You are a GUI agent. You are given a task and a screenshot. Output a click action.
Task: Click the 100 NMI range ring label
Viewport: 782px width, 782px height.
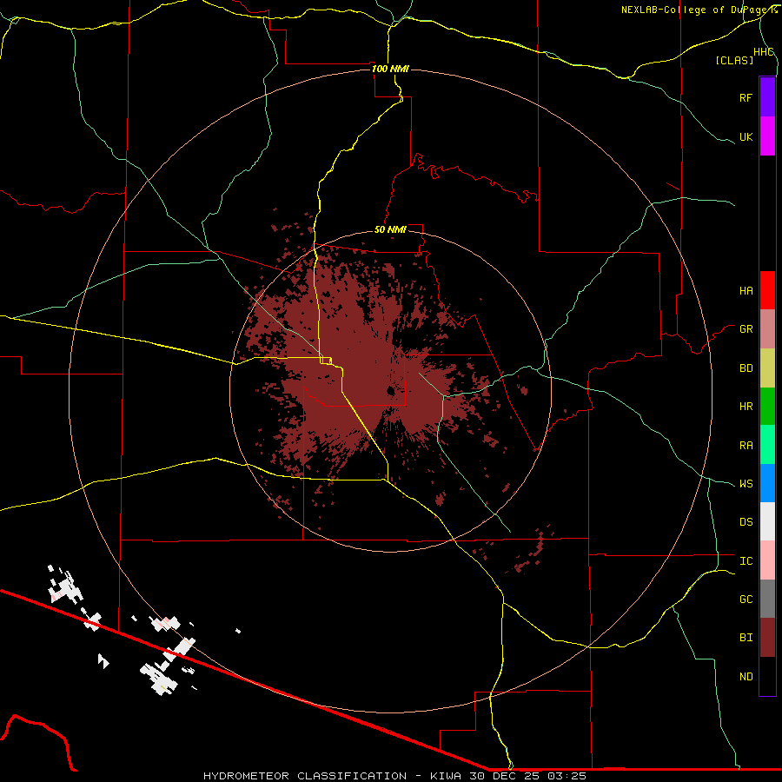(x=390, y=69)
